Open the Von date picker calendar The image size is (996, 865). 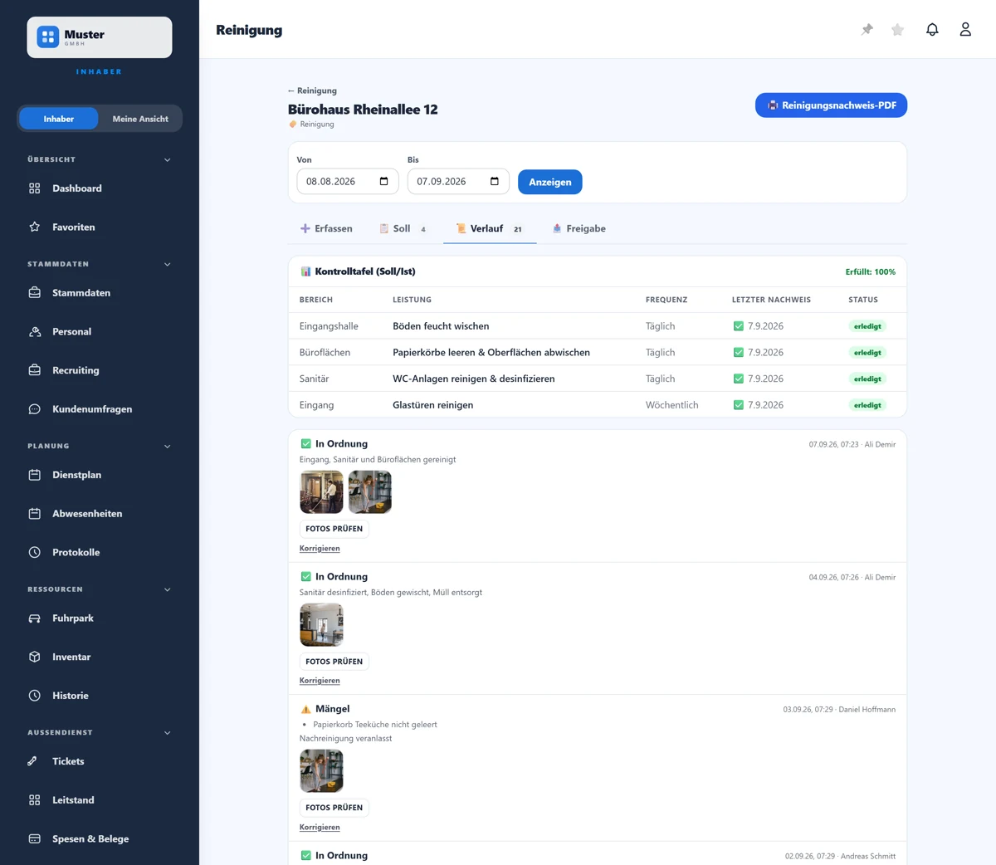383,182
